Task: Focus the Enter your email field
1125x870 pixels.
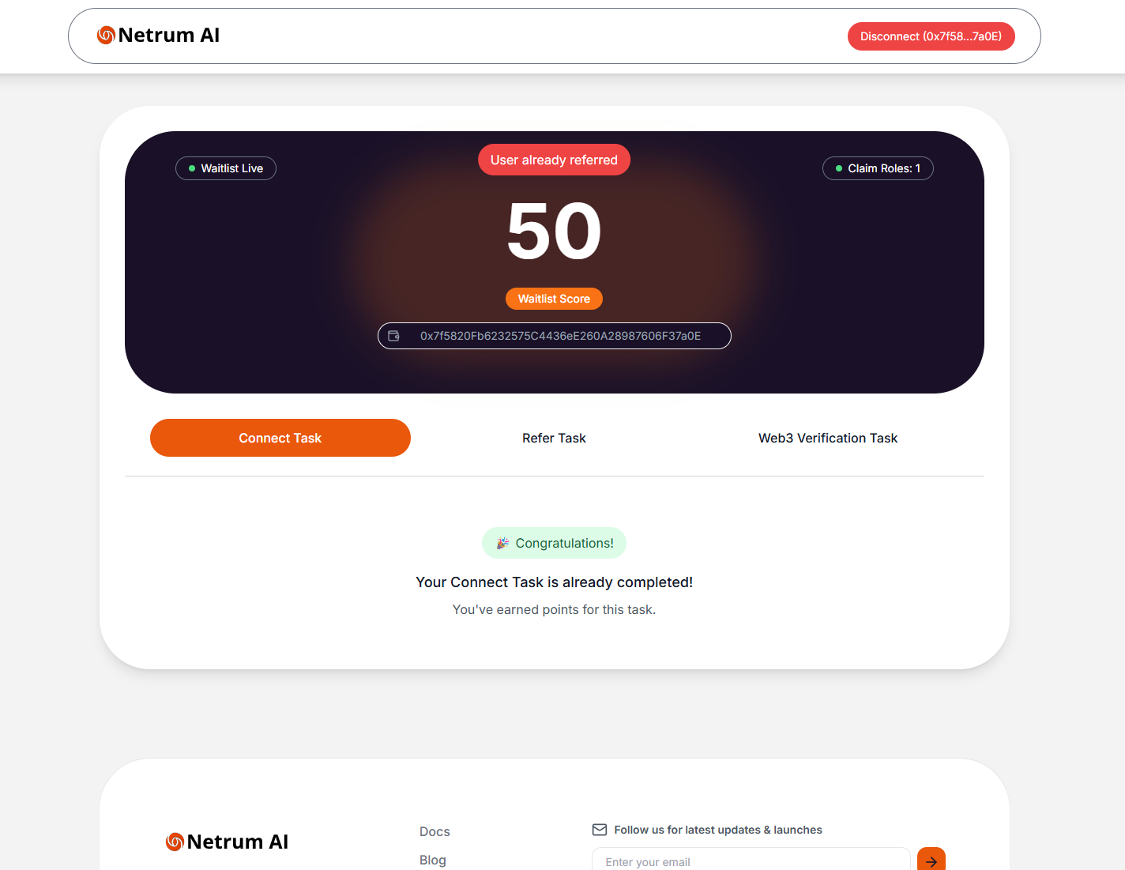Action: [x=751, y=860]
